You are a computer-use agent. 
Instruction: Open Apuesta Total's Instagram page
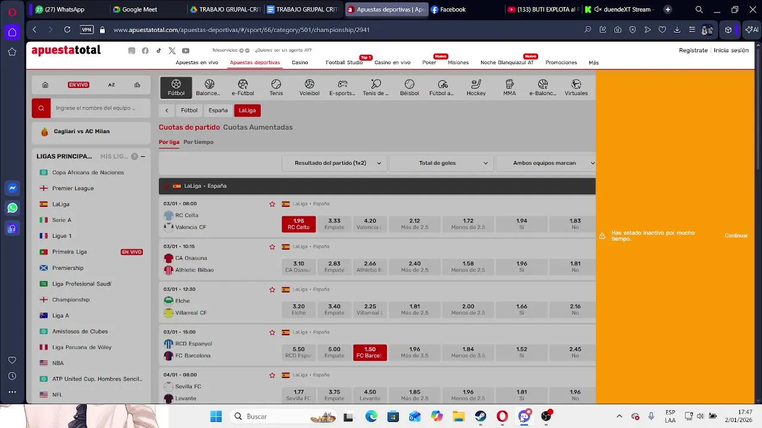(132, 51)
